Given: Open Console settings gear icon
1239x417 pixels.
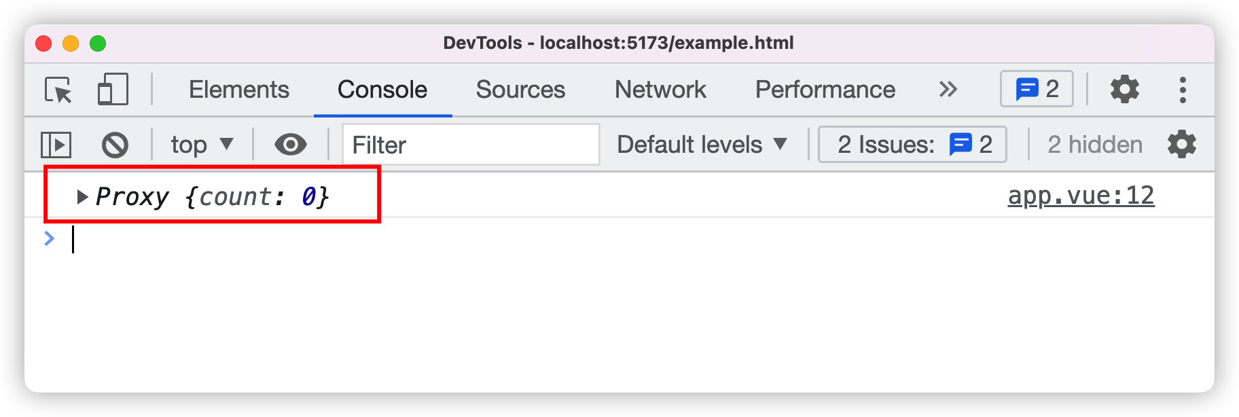Looking at the screenshot, I should coord(1181,145).
